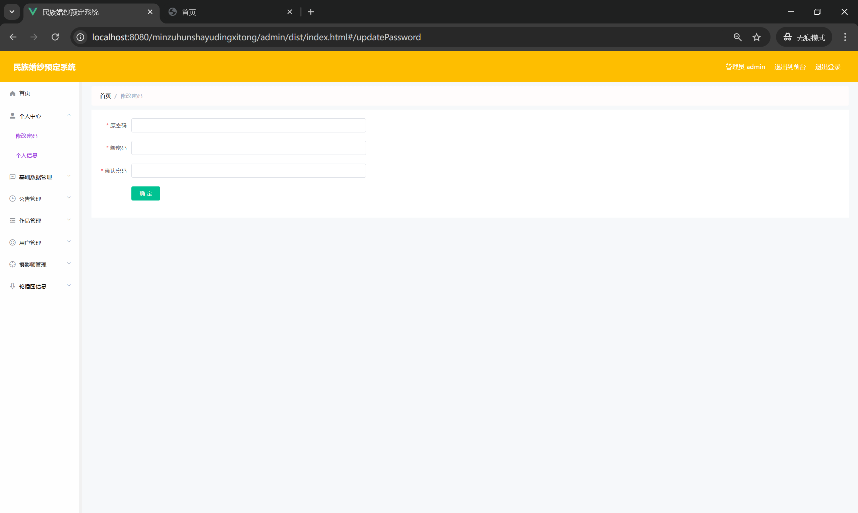The image size is (858, 513).
Task: Expand the 摄影师管理 menu chevron
Action: point(69,264)
